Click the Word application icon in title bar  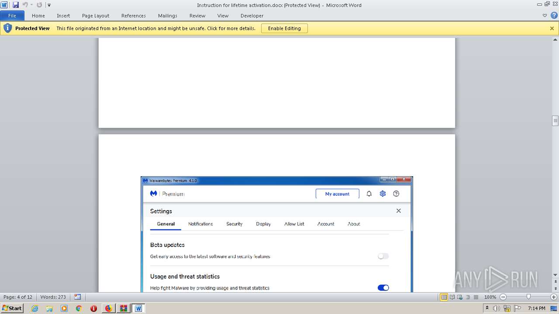(4, 5)
